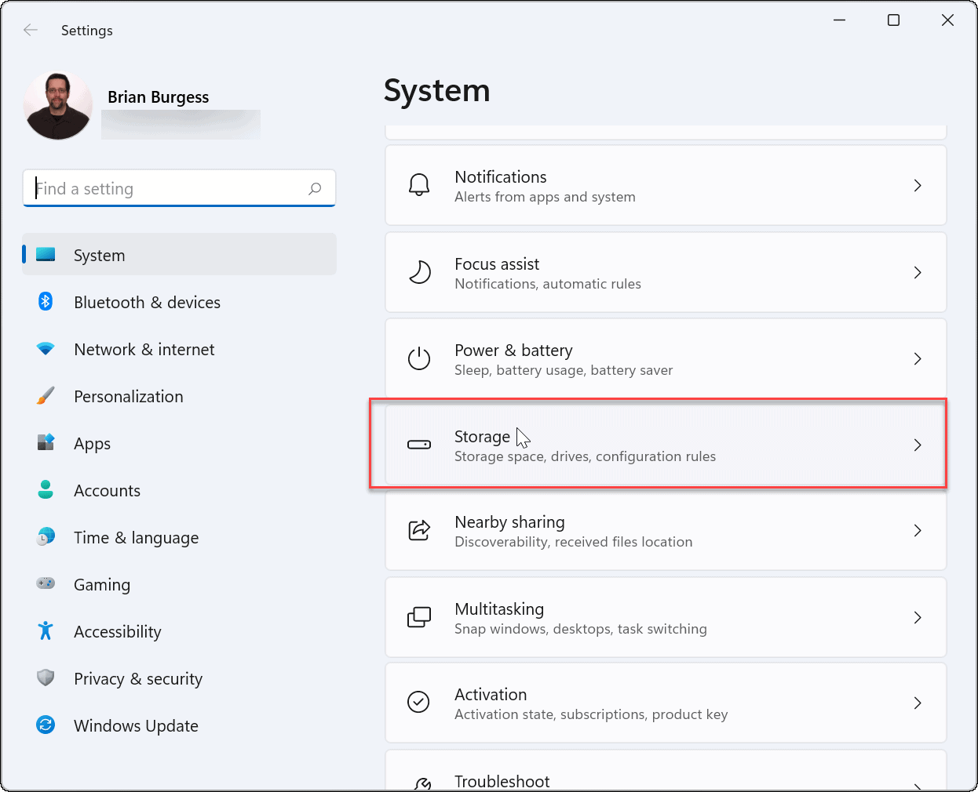The image size is (978, 792).
Task: Click the Bluetooth icon in sidebar
Action: pyautogui.click(x=46, y=301)
